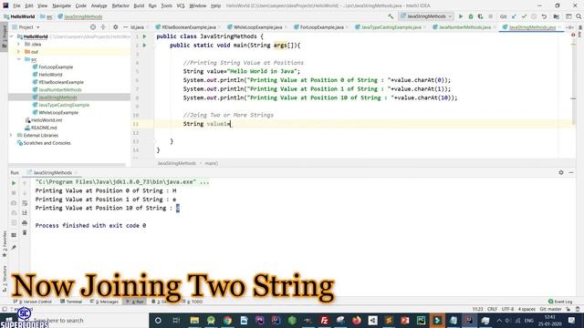Switch to the ForLoopExample.java tab
584x328 pixels.
click(x=321, y=27)
